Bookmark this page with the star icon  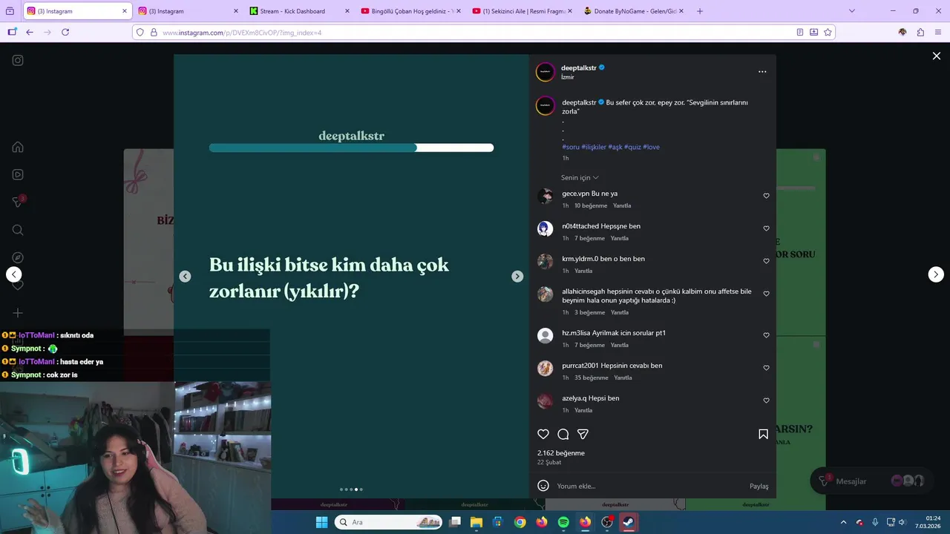(x=828, y=32)
